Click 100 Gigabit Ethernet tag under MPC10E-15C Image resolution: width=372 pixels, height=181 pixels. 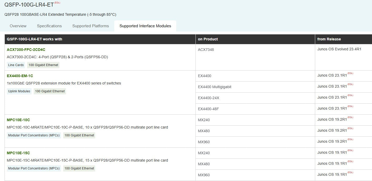[79, 168]
